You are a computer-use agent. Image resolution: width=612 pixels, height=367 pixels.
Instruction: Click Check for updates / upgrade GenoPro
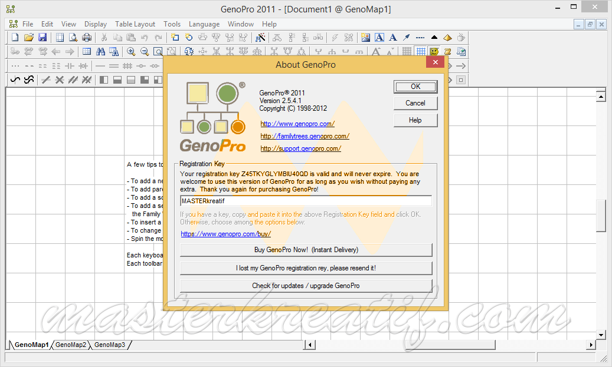tap(306, 286)
